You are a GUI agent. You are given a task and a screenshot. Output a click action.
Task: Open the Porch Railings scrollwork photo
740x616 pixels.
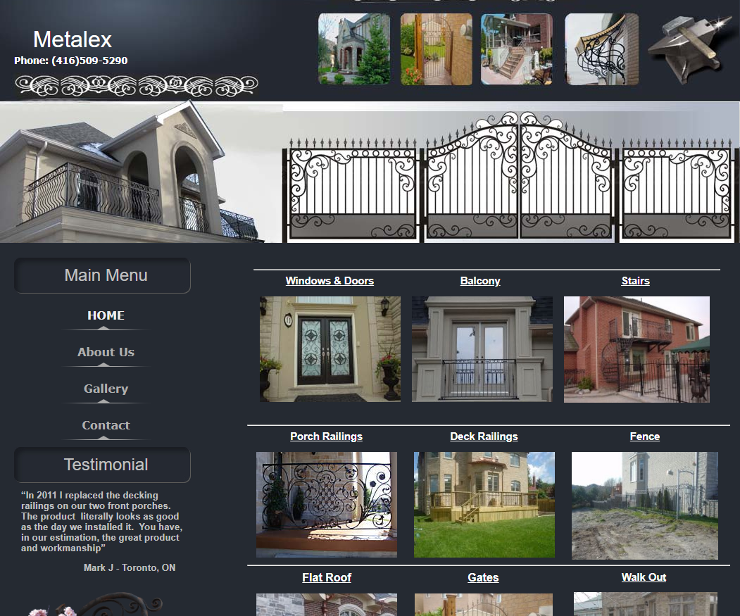pyautogui.click(x=327, y=505)
